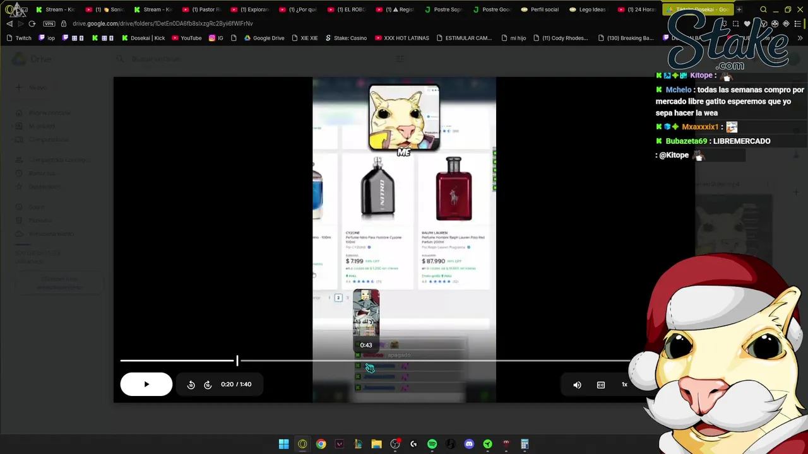Open the Twitch bookmark

point(18,38)
